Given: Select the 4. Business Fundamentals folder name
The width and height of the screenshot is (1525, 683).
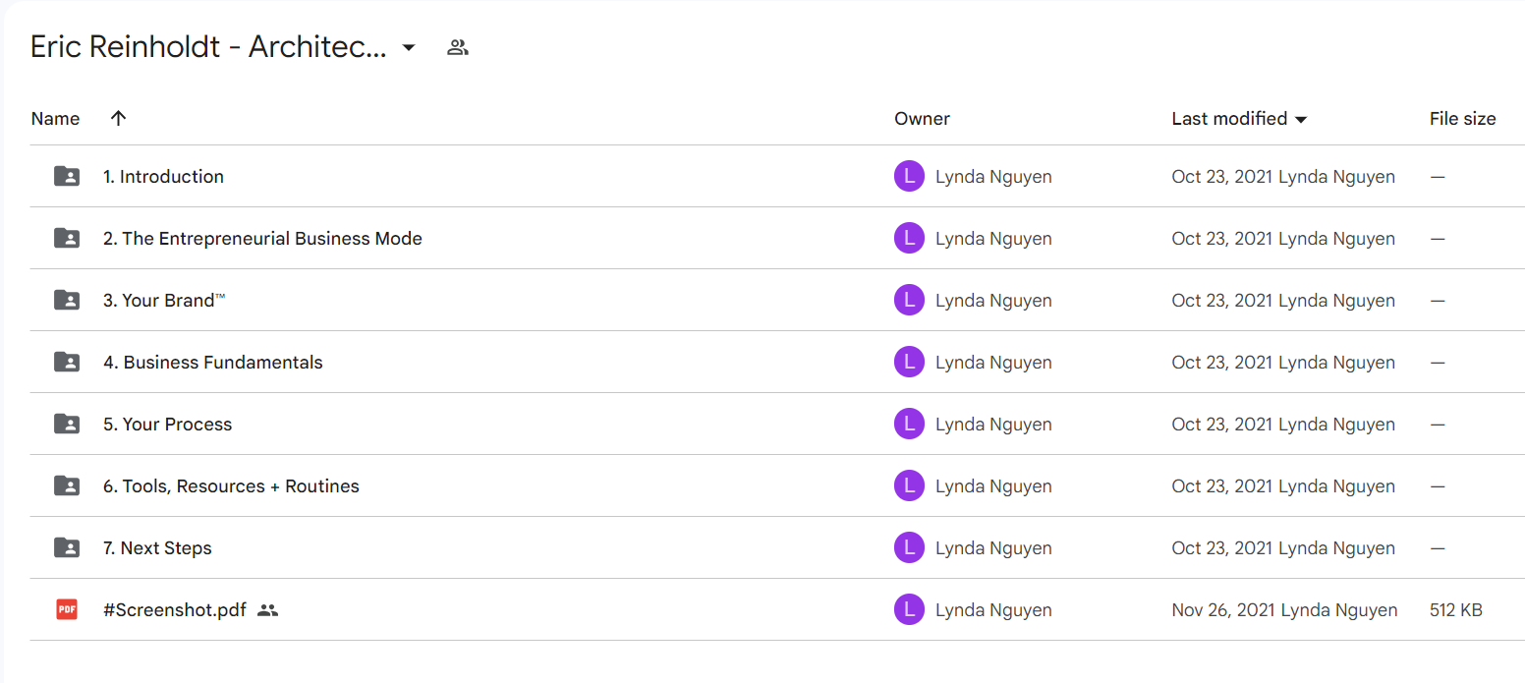Looking at the screenshot, I should (213, 363).
